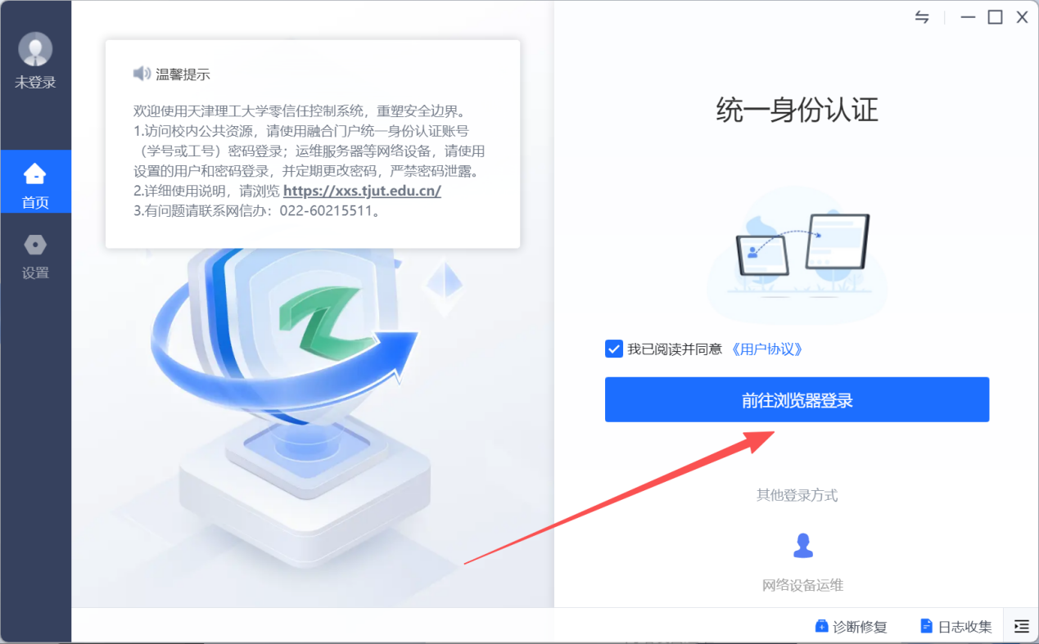Screen dimensions: 1039x644
Task: Click the speaker icon beside 温馨提示
Action: 142,74
